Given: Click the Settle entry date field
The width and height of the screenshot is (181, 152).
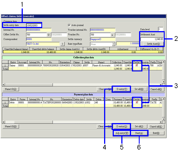Looking at the screenshot, I should (x=34, y=25).
